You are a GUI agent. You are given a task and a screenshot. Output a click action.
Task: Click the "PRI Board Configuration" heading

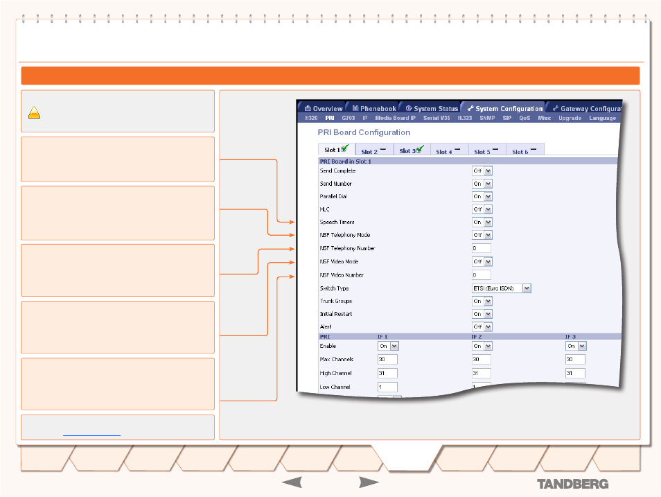pos(364,132)
